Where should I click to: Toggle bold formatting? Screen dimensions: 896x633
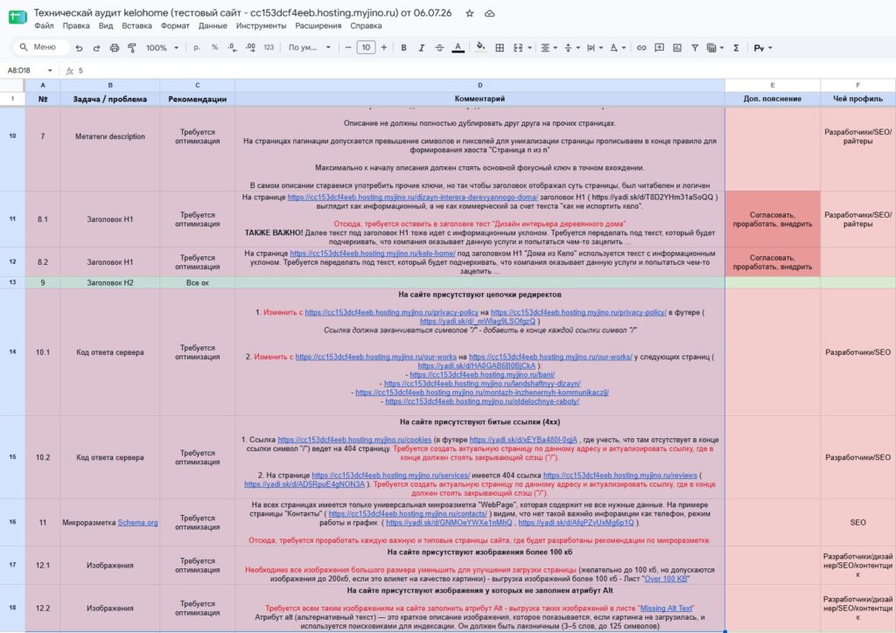pyautogui.click(x=403, y=48)
